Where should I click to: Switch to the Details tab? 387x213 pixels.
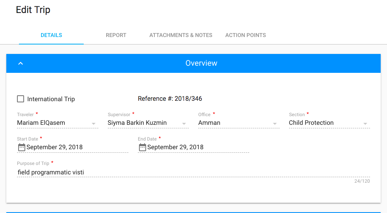click(51, 35)
